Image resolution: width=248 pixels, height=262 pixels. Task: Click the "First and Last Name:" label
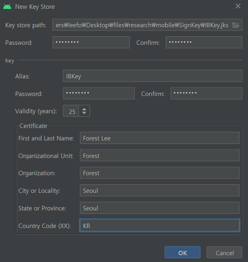tap(46, 138)
